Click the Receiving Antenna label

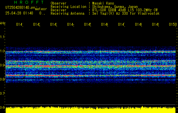click(x=67, y=14)
